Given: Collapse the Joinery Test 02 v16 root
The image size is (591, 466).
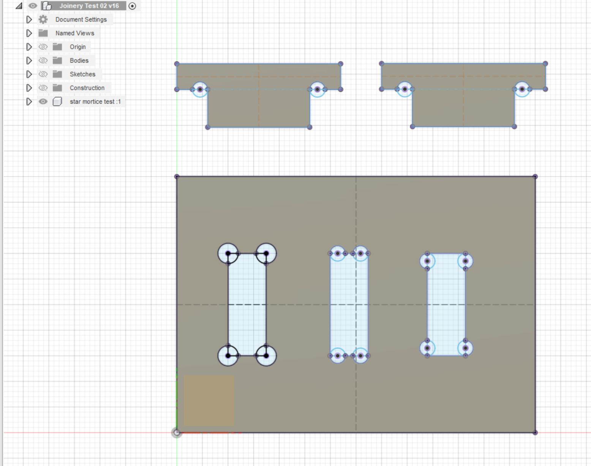Looking at the screenshot, I should tap(19, 6).
